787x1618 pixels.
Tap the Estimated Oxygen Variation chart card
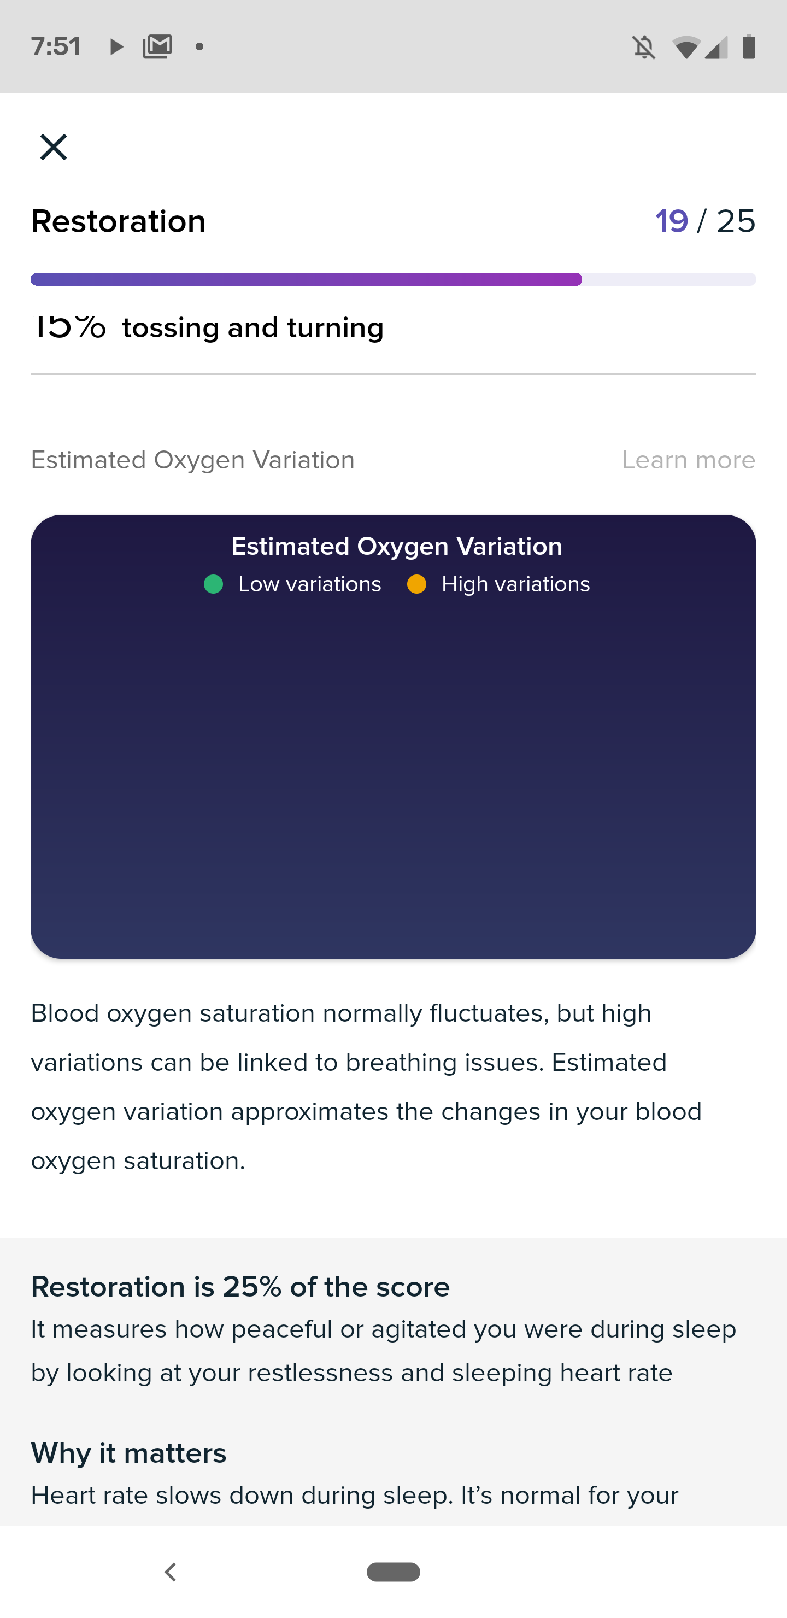393,737
